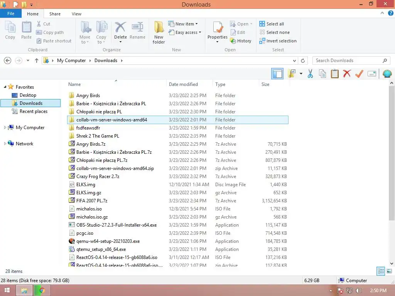395x296 pixels.
Task: Expand My Computer in the navigation tree
Action: 5,128
